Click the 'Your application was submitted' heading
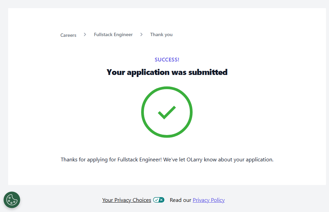This screenshot has width=329, height=212. (167, 72)
